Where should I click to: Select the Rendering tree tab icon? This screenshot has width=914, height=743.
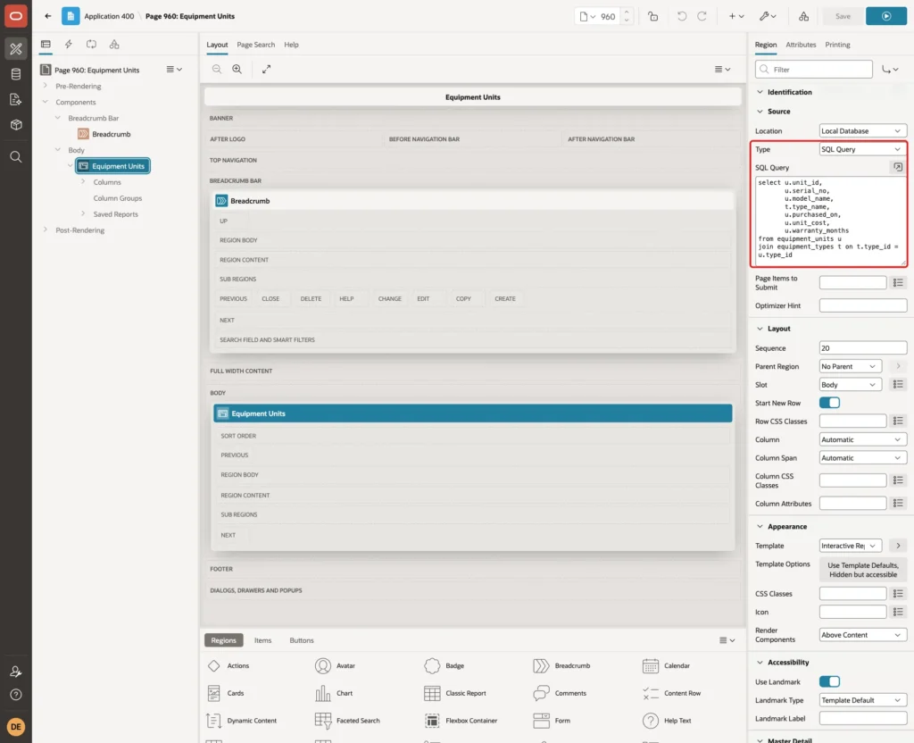[x=46, y=45]
